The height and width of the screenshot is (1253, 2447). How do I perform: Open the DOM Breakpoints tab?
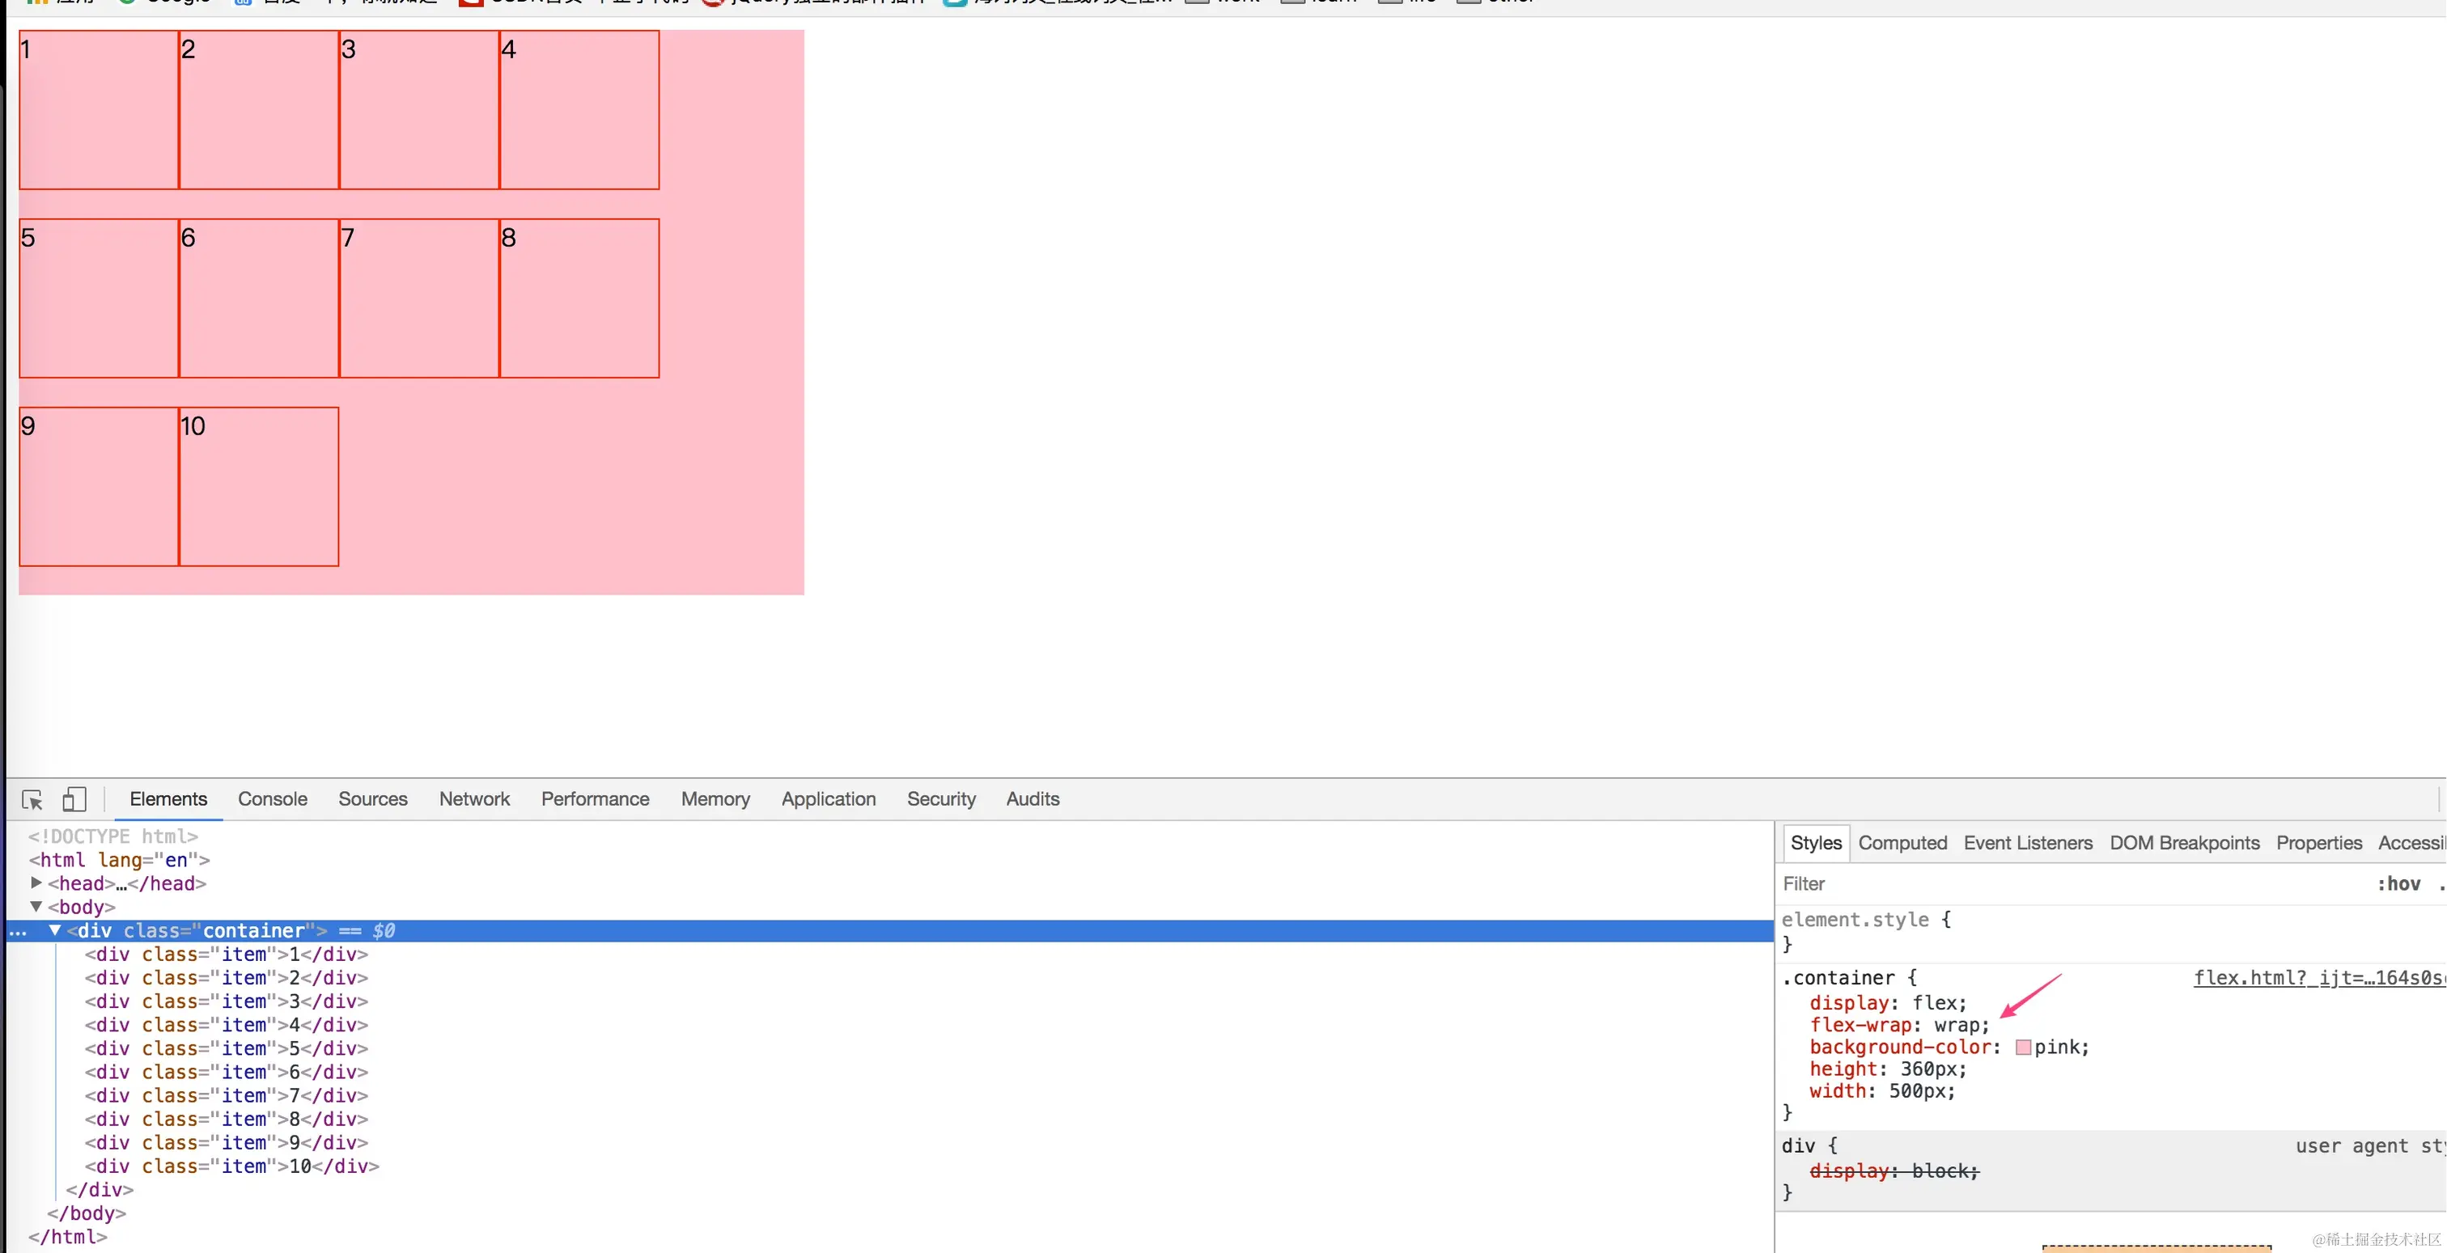click(x=2184, y=843)
